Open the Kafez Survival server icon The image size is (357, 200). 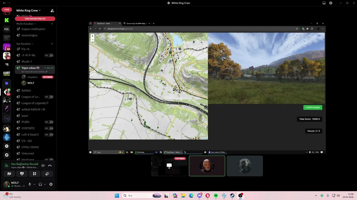click(x=7, y=74)
